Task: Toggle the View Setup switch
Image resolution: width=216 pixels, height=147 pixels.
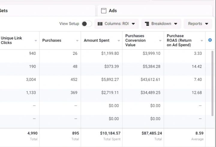Action: pyautogui.click(x=86, y=24)
